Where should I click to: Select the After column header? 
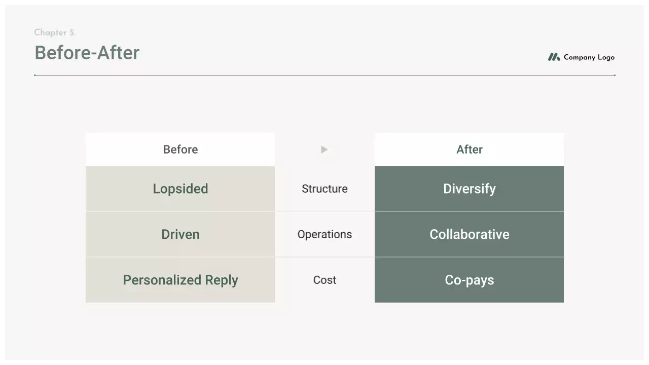point(469,150)
